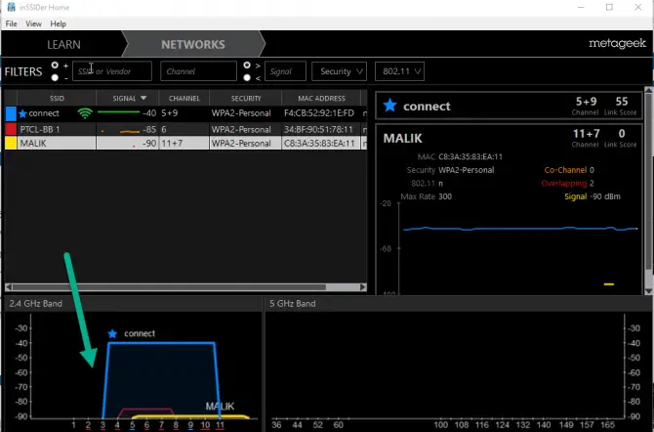Click MAC address F4:CB:52:92:1E:FD
Viewport: 654px width, 432px height.
(319, 113)
